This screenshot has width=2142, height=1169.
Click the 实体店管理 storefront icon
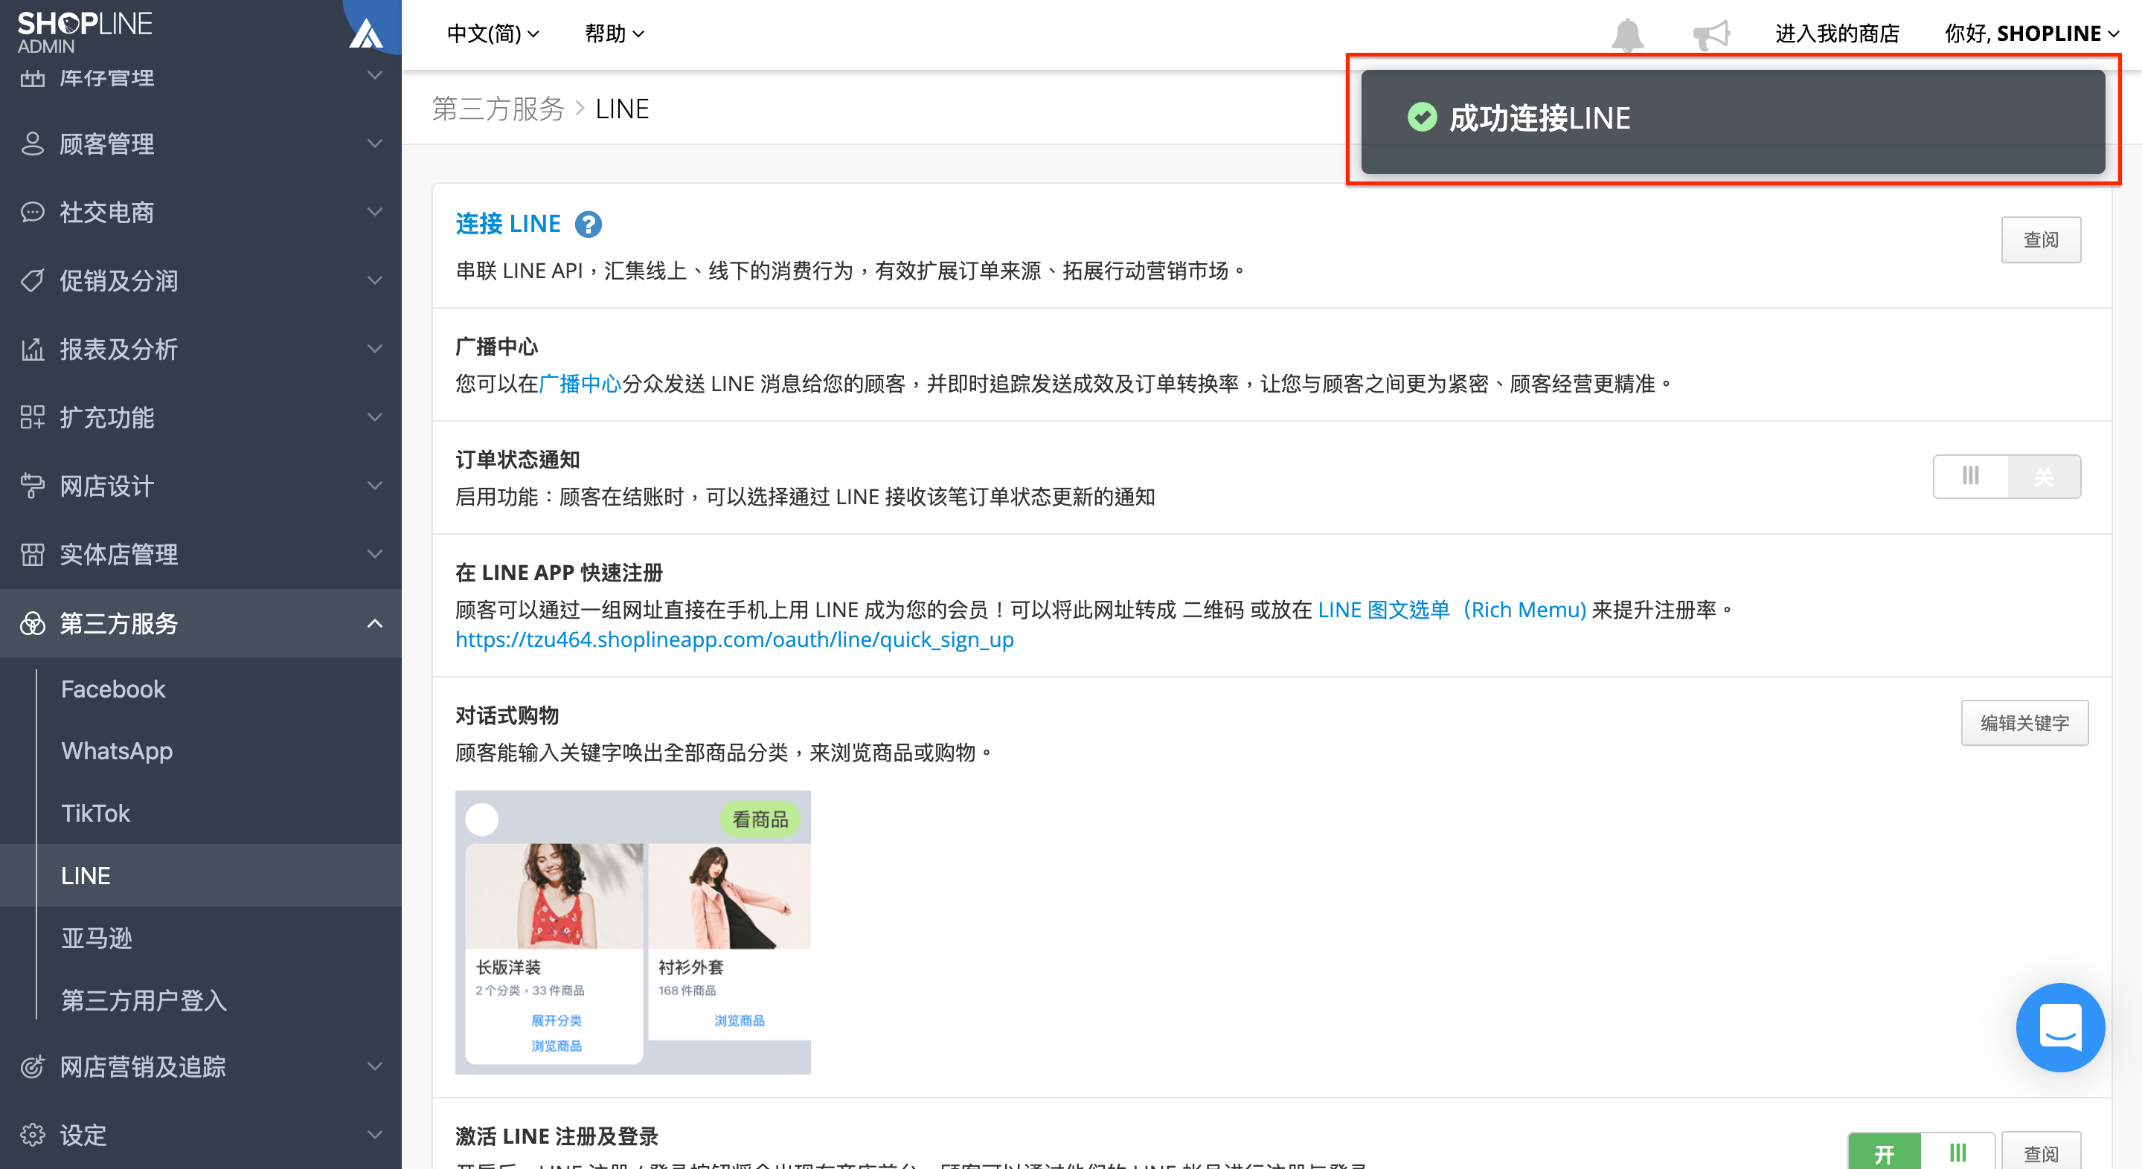(33, 554)
